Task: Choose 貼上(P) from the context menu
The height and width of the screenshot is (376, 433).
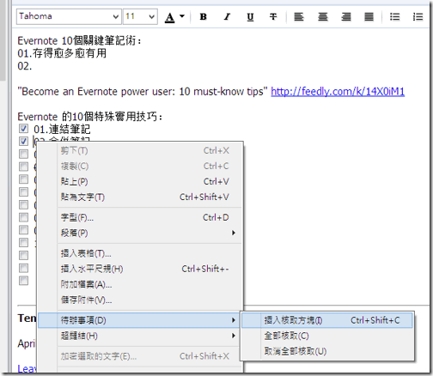Action: click(140, 181)
